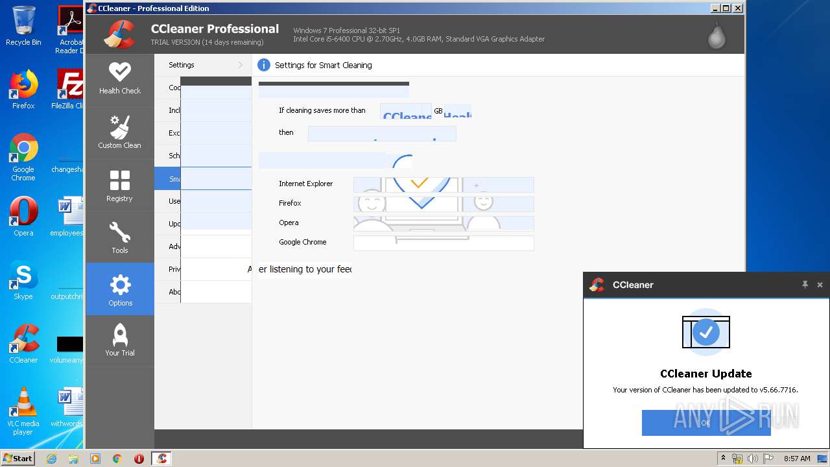Open the Internet Explorer action dropdown
This screenshot has height=467, width=830.
[444, 184]
